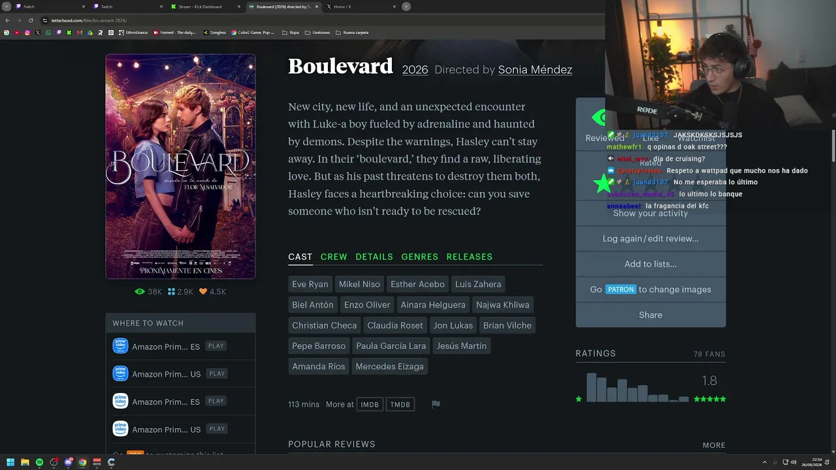Open the Instagram bookmark icon
This screenshot has height=470, width=836.
coord(27,33)
